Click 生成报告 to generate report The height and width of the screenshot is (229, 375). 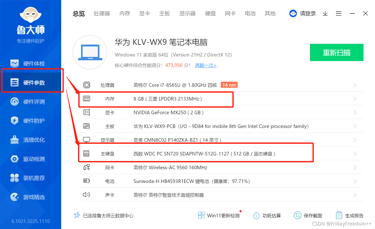tap(349, 216)
